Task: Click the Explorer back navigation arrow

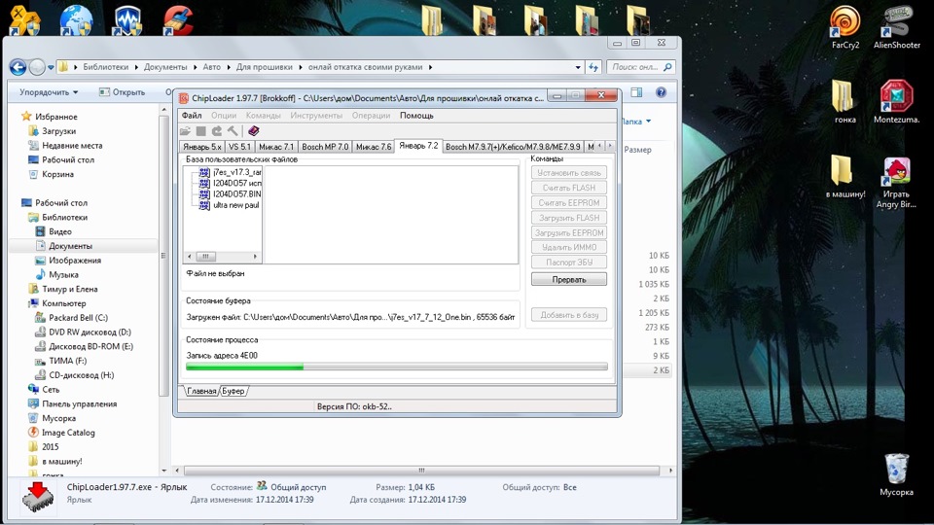Action: [18, 67]
